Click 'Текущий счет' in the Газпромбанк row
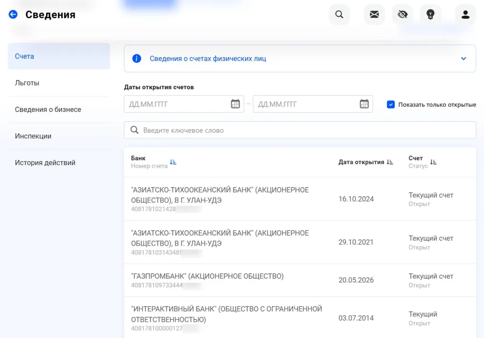 [x=431, y=276]
